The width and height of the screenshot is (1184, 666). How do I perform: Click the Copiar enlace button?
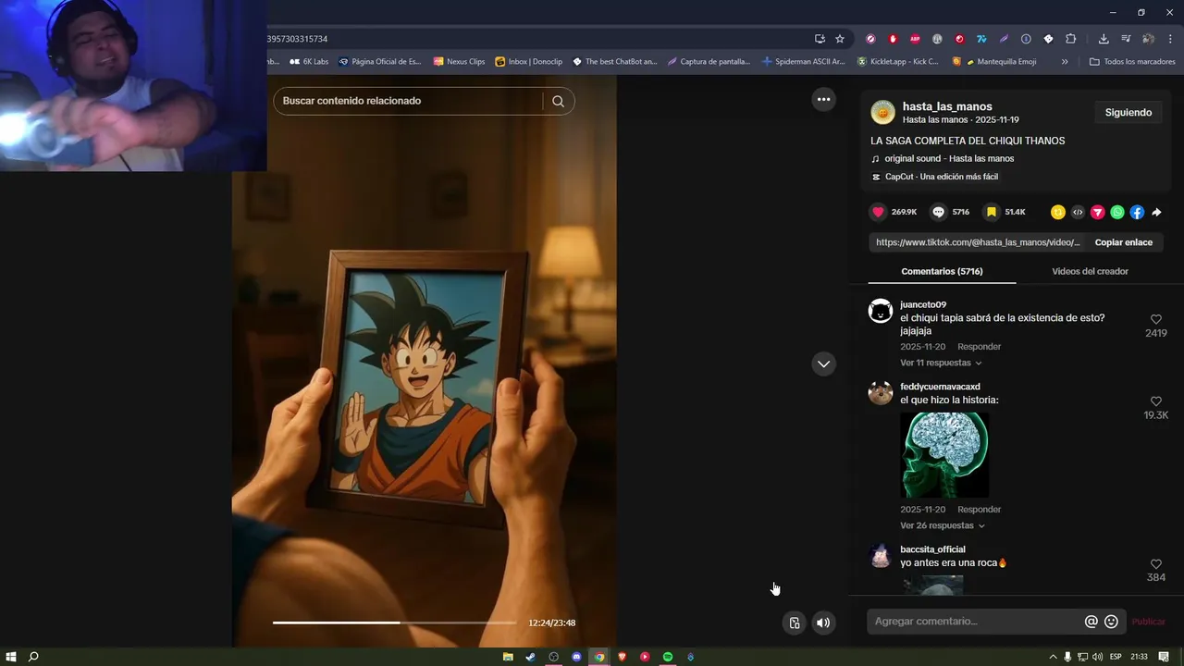[1124, 242]
